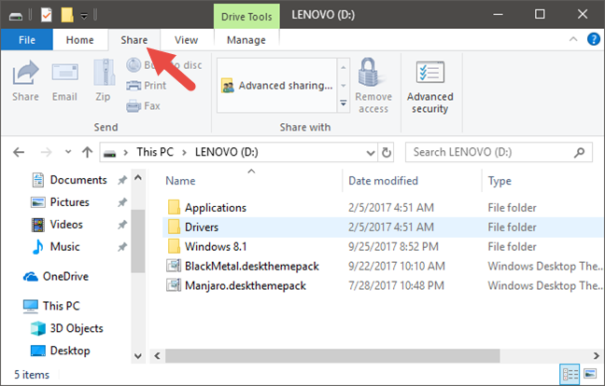Click the Forward navigation arrow
Screen dimensions: 605x386
coord(46,152)
